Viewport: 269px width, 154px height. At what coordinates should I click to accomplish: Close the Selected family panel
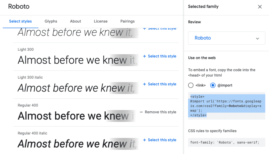260,7
